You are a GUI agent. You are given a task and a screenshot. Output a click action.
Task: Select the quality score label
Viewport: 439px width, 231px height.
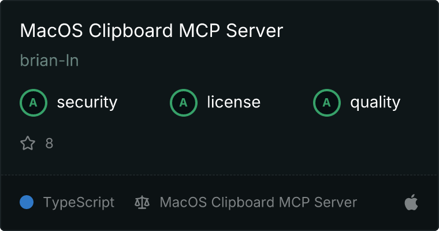pos(375,102)
